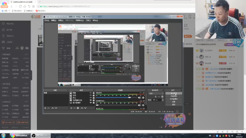Remove scene transition with minus icon

click(159, 97)
